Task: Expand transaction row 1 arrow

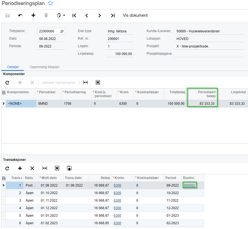Action: (x=3, y=185)
